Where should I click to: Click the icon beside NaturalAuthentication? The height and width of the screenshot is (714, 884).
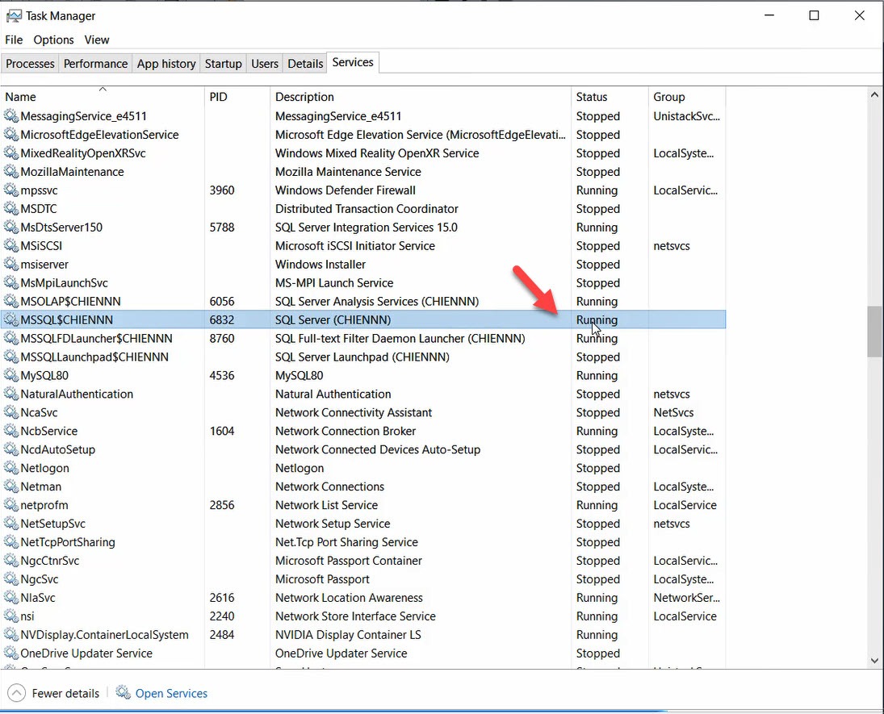[11, 394]
